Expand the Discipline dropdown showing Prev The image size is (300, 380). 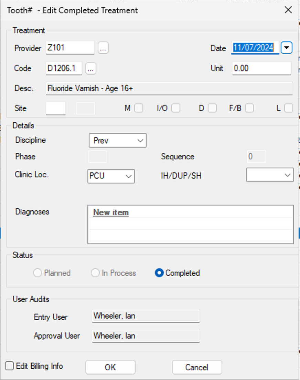click(117, 140)
